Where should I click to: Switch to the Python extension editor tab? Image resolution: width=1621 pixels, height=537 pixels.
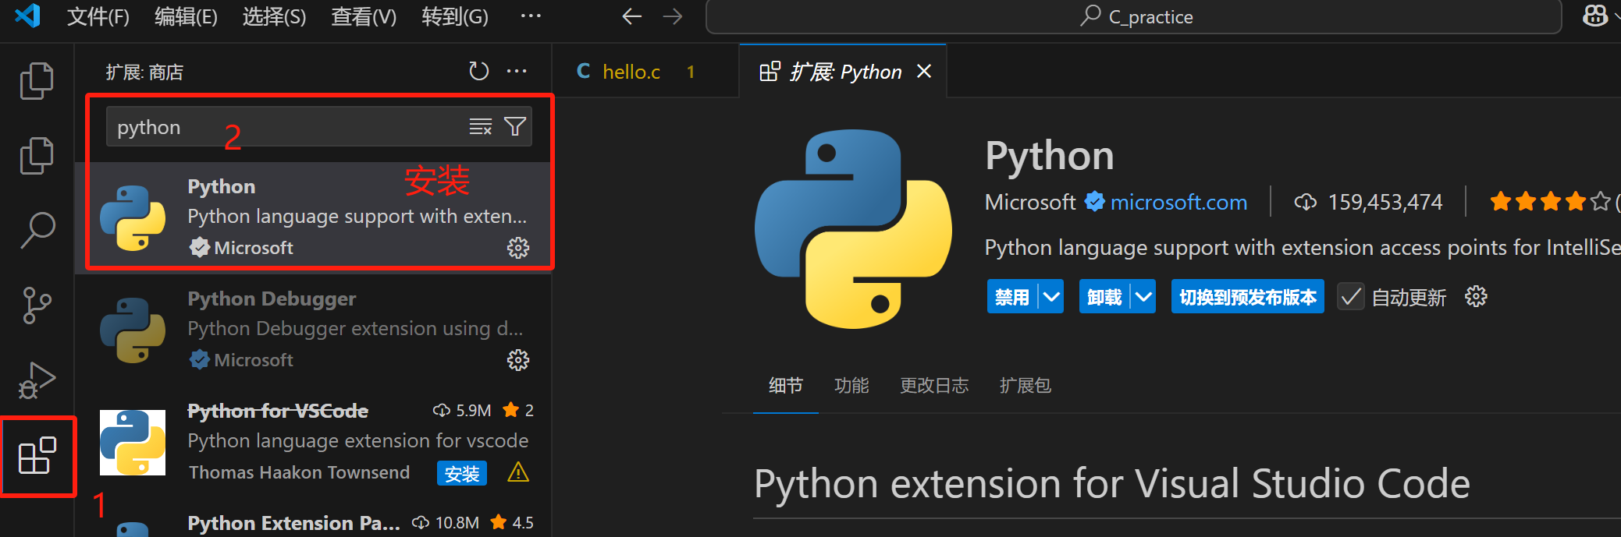pyautogui.click(x=843, y=72)
